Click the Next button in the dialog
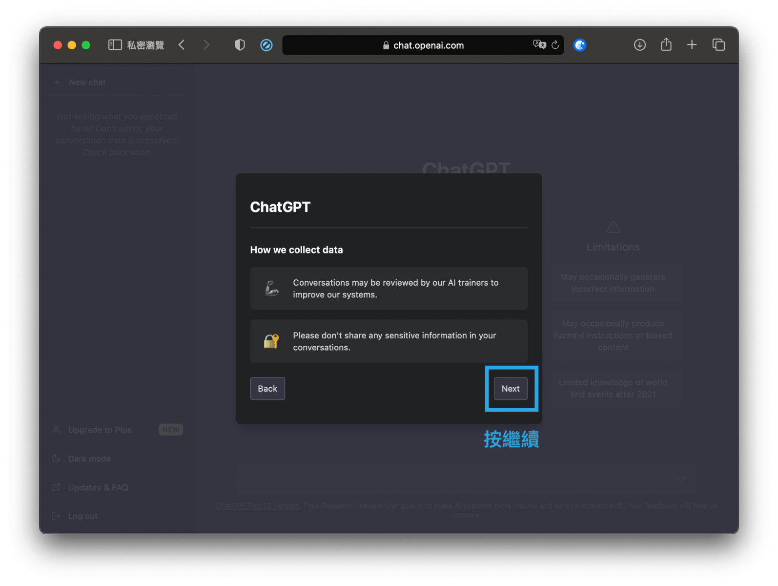The image size is (778, 586). tap(511, 389)
